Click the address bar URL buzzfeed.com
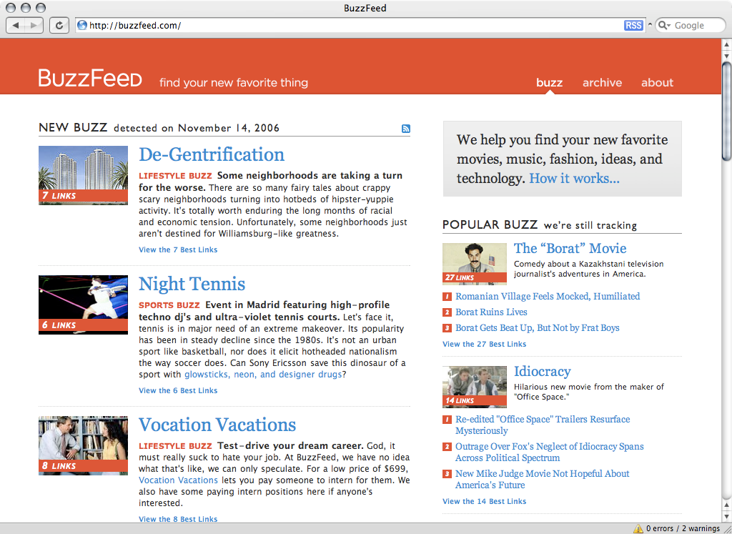This screenshot has width=732, height=534. (x=135, y=26)
